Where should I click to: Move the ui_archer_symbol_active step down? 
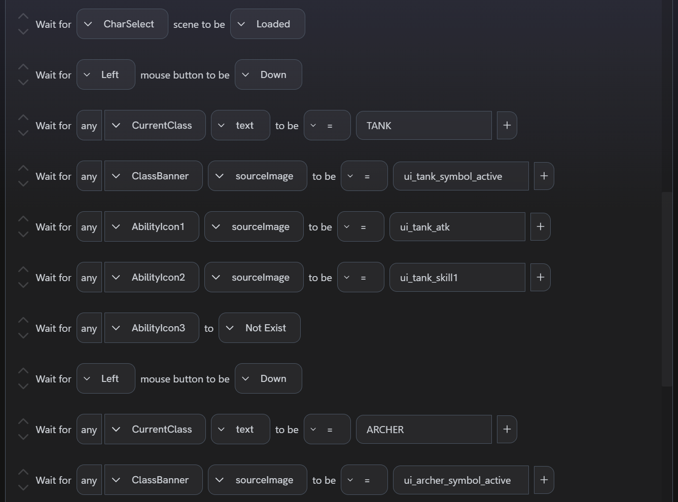point(23,487)
